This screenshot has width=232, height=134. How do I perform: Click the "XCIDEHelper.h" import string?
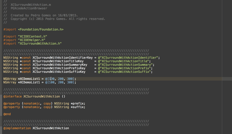pos(31,40)
